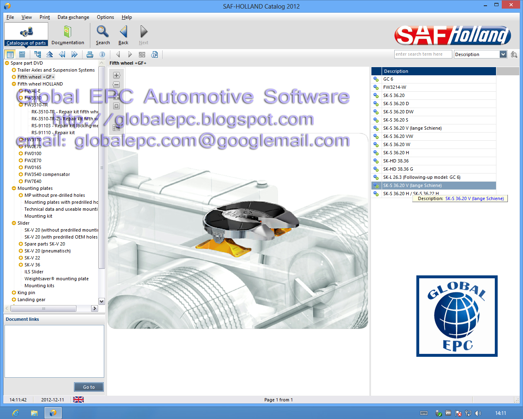Click the double-arrow up-level navigation icon
Image resolution: width=523 pixels, height=419 pixels.
point(50,54)
